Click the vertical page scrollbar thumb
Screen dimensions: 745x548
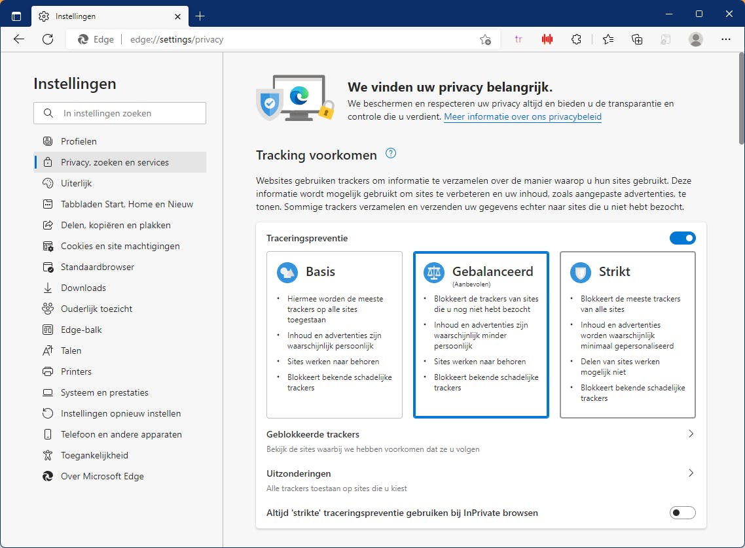coord(741,98)
